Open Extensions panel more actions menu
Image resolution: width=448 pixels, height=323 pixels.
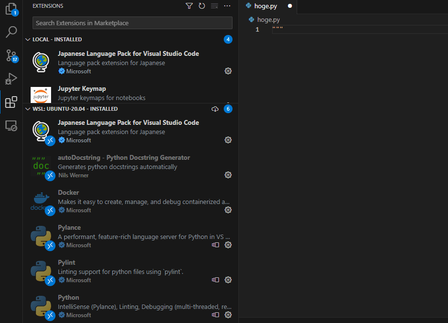pyautogui.click(x=227, y=6)
